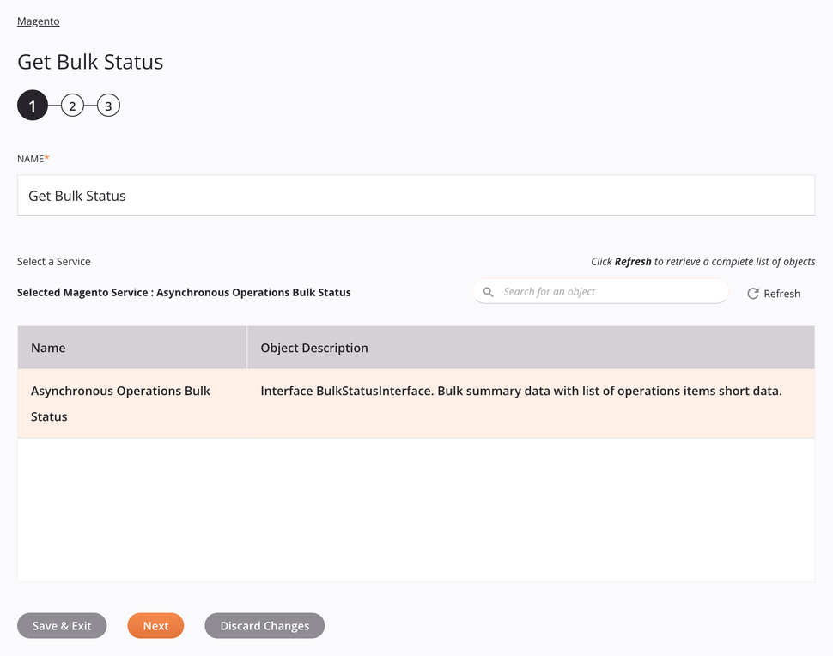Screen dimensions: 833x656
Task: Select the Asynchronous Operations Bulk Status row name
Action: coord(132,404)
